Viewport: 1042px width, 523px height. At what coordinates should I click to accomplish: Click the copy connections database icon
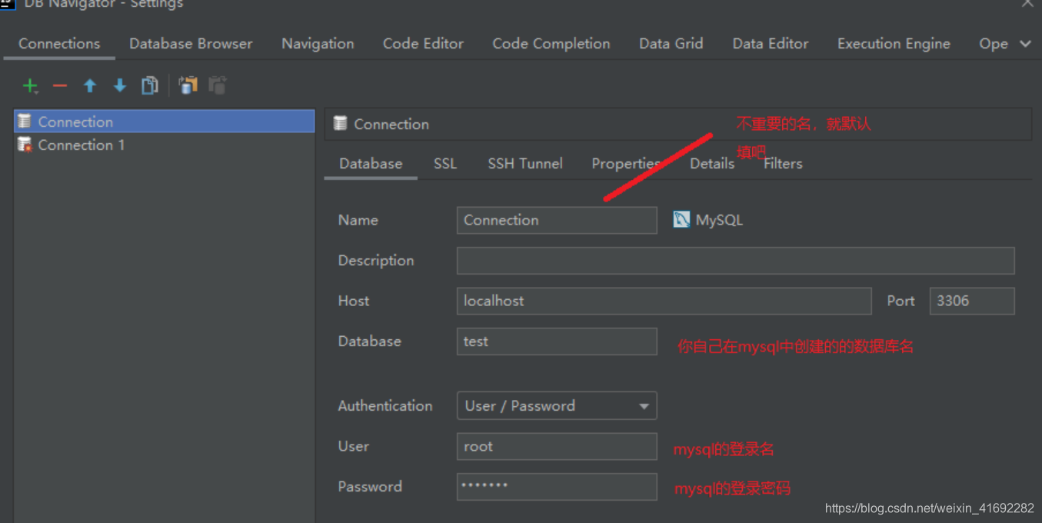[188, 85]
